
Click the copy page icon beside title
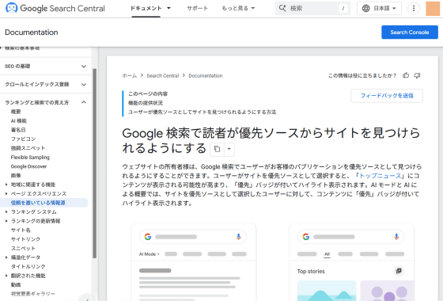217,149
